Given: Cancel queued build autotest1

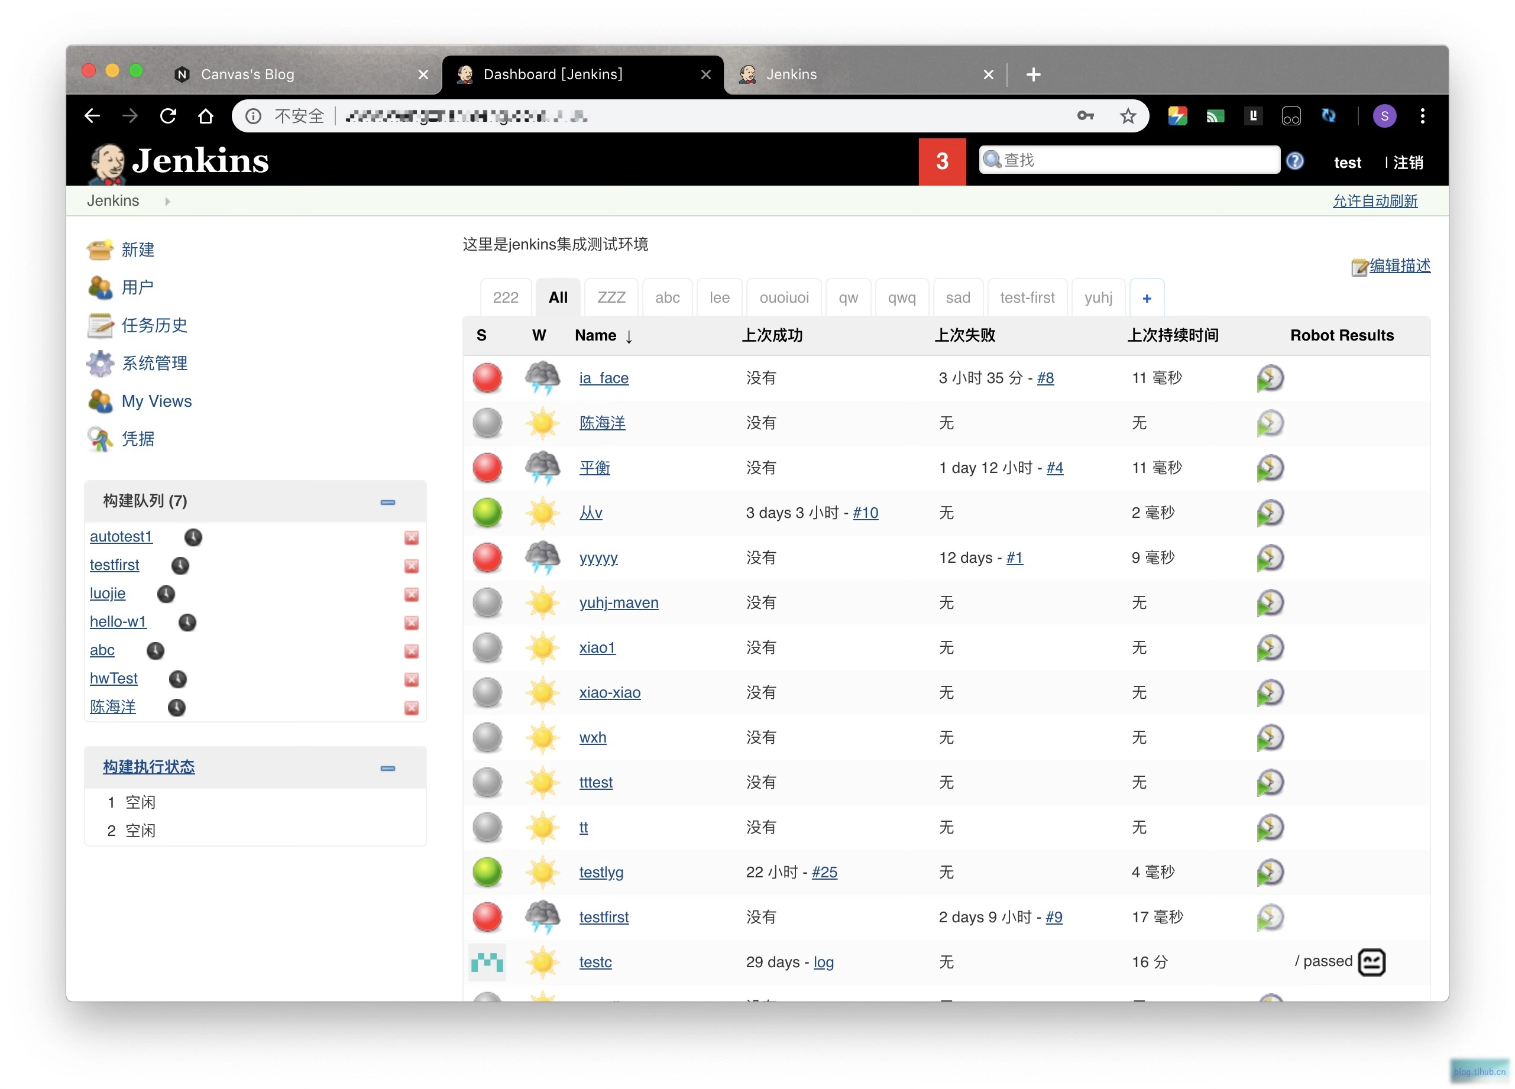Looking at the screenshot, I should 412,537.
